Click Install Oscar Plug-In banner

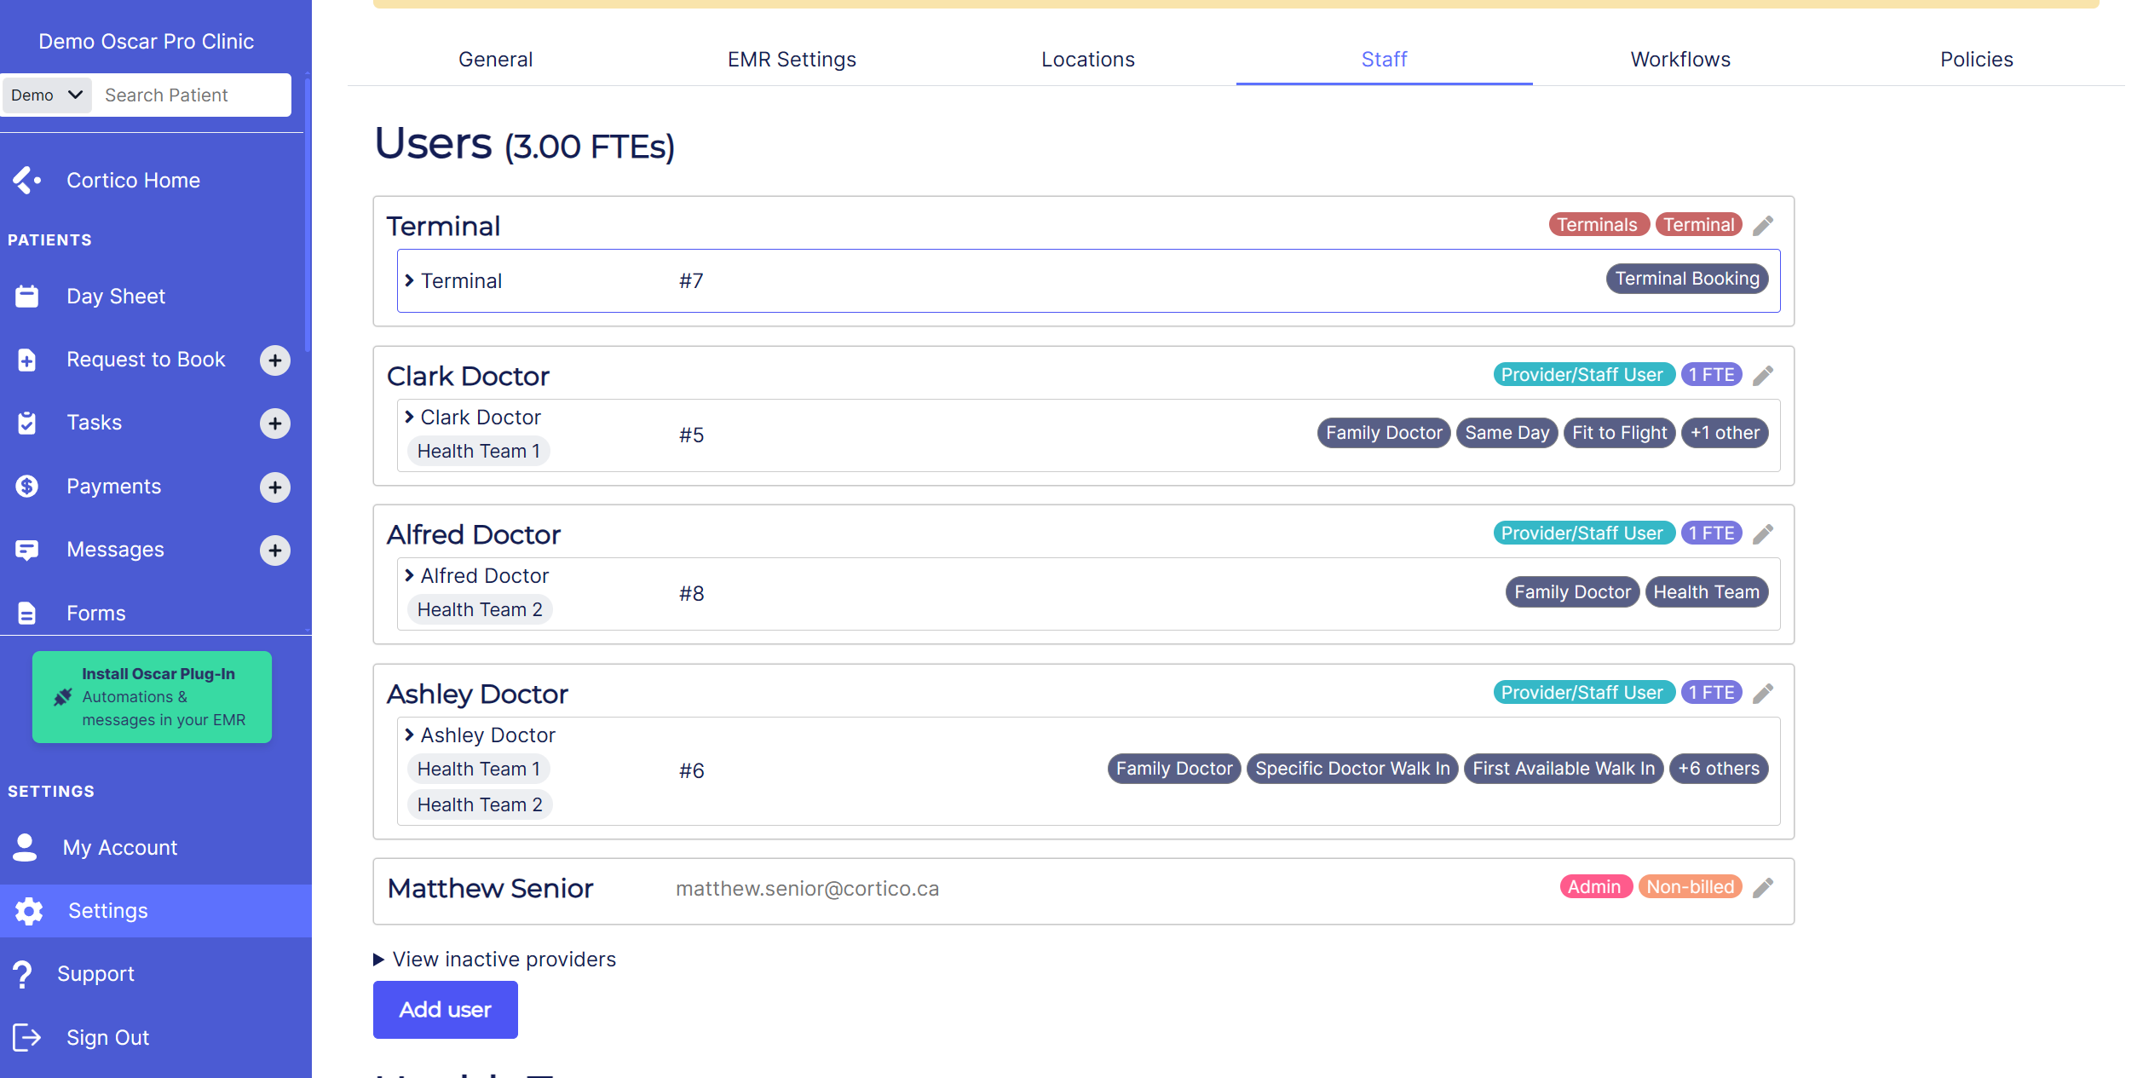pyautogui.click(x=152, y=697)
